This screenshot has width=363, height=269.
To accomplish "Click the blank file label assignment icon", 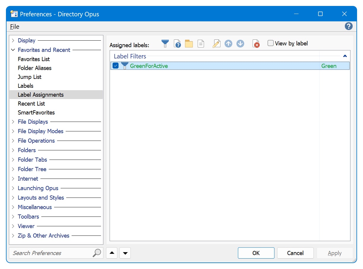I will tap(201, 44).
